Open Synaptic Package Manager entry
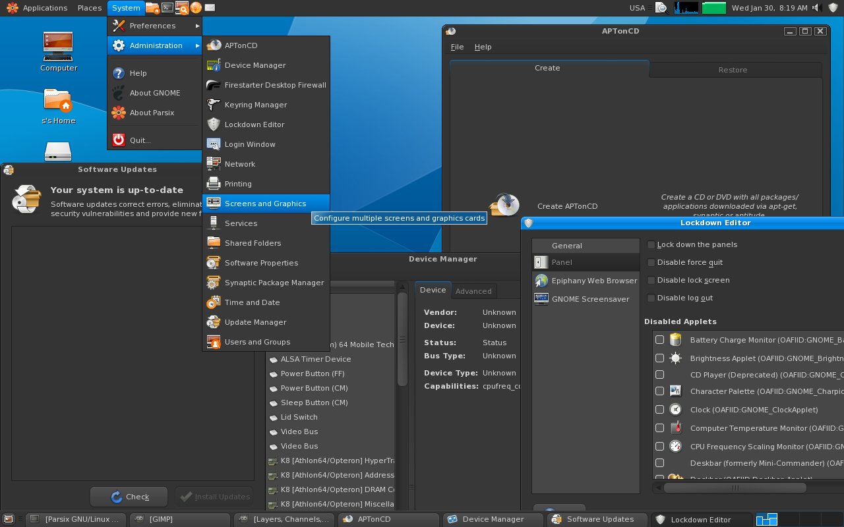This screenshot has height=527, width=844. tap(266, 283)
